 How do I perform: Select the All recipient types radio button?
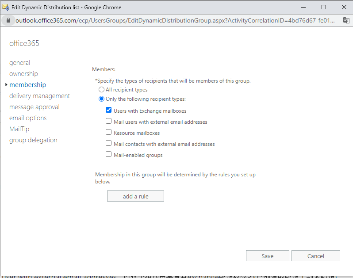(102, 90)
